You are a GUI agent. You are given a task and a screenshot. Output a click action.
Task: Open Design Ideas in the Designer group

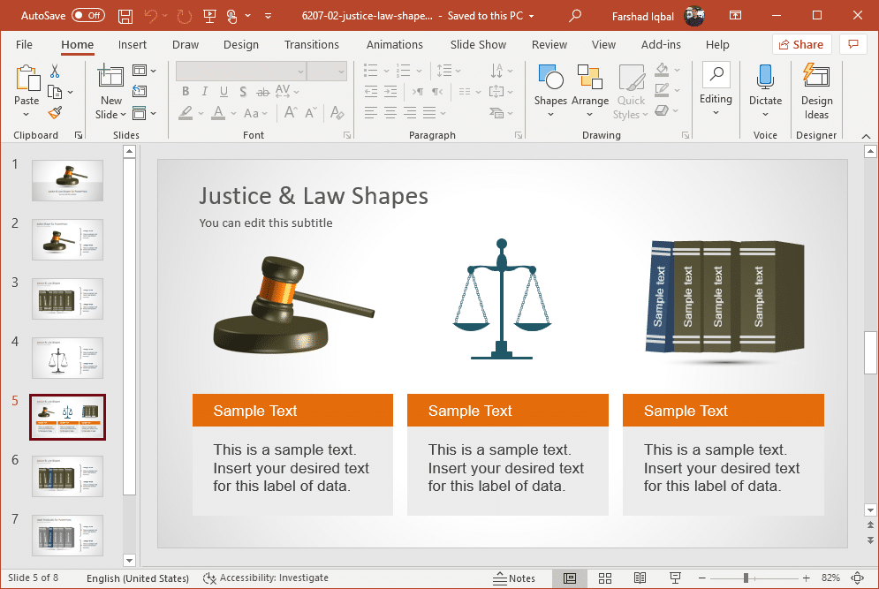pos(816,92)
